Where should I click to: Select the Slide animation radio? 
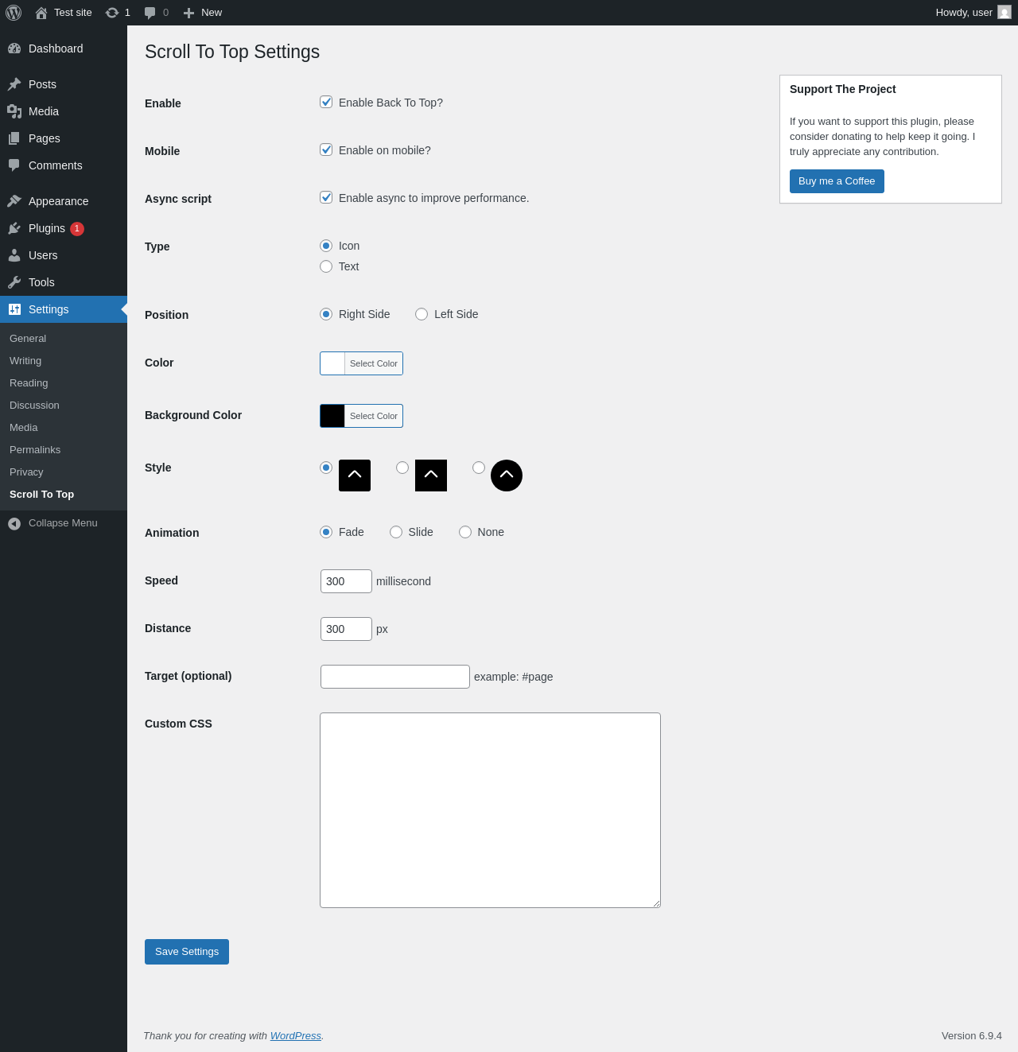396,532
